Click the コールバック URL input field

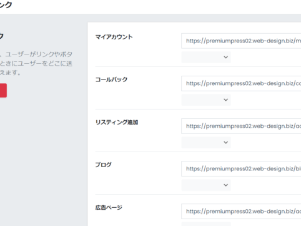pyautogui.click(x=241, y=83)
